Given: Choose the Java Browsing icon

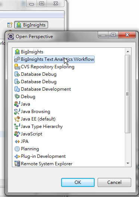Looking at the screenshot, I should (x=17, y=112).
